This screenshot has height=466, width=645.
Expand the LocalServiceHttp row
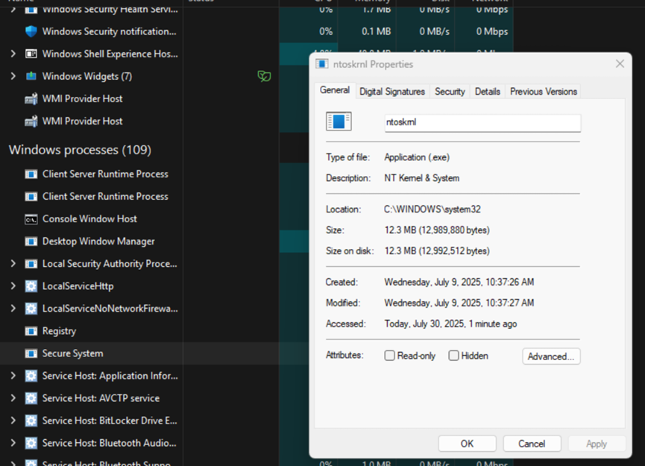13,286
